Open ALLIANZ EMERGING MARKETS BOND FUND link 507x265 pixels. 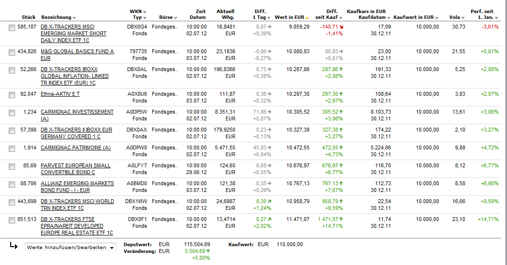(77, 187)
